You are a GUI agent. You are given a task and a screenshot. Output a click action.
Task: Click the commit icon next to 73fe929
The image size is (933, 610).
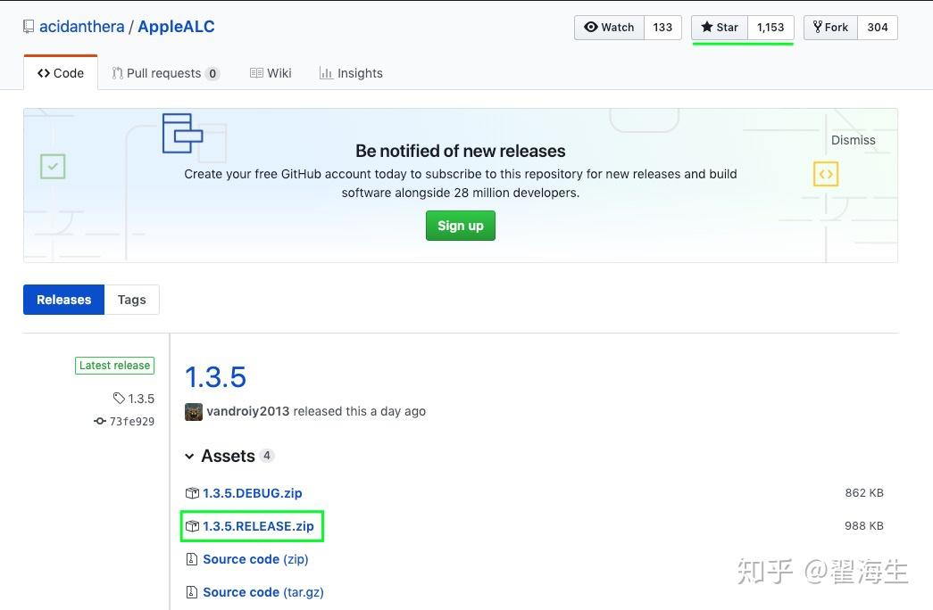[100, 421]
